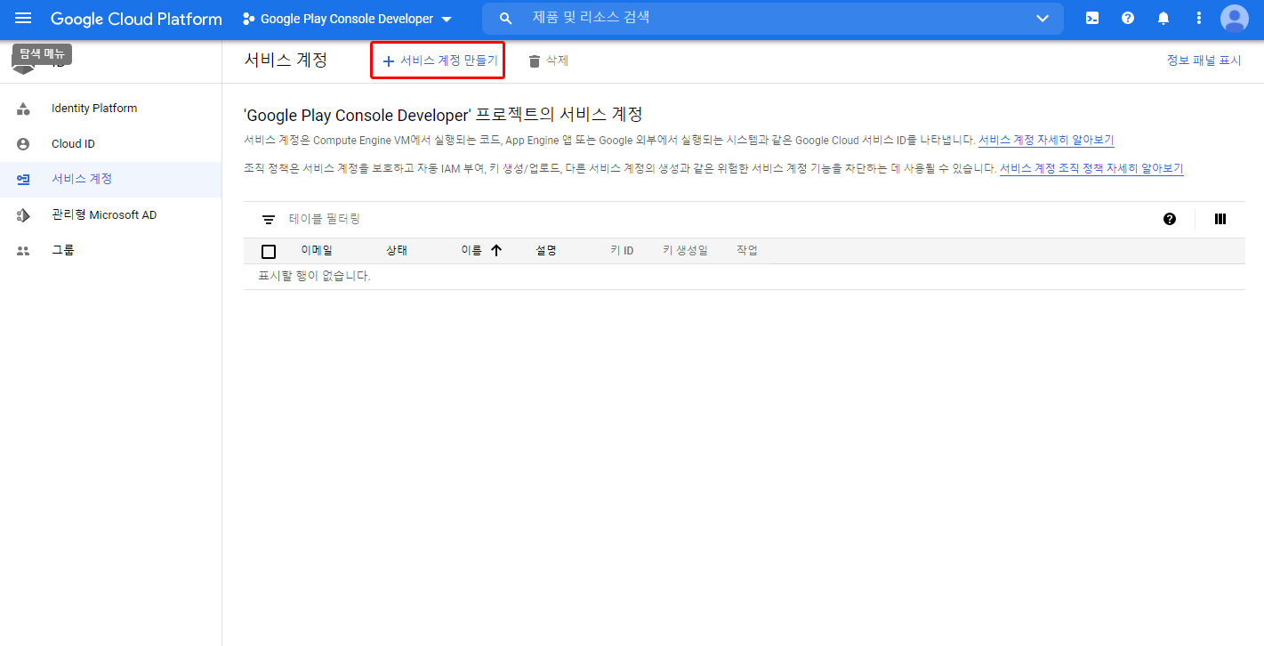Click the 서비스 계정 sidebar icon
Image resolution: width=1264 pixels, height=646 pixels.
pos(23,180)
